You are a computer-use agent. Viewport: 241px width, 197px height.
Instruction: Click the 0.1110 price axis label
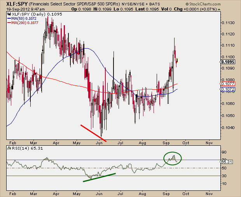(228, 45)
